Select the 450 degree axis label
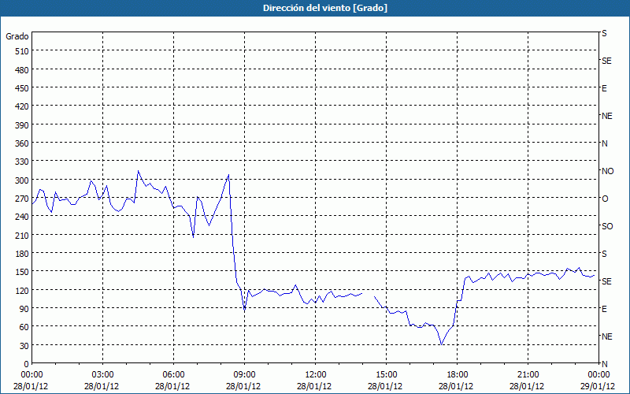Viewport: 630px width, 394px height. (22, 88)
